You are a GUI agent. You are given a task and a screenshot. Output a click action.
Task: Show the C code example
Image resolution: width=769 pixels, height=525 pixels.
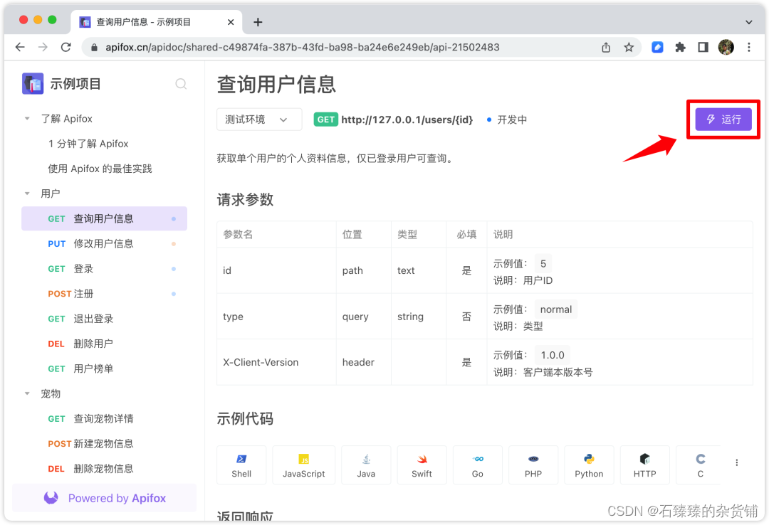(700, 465)
